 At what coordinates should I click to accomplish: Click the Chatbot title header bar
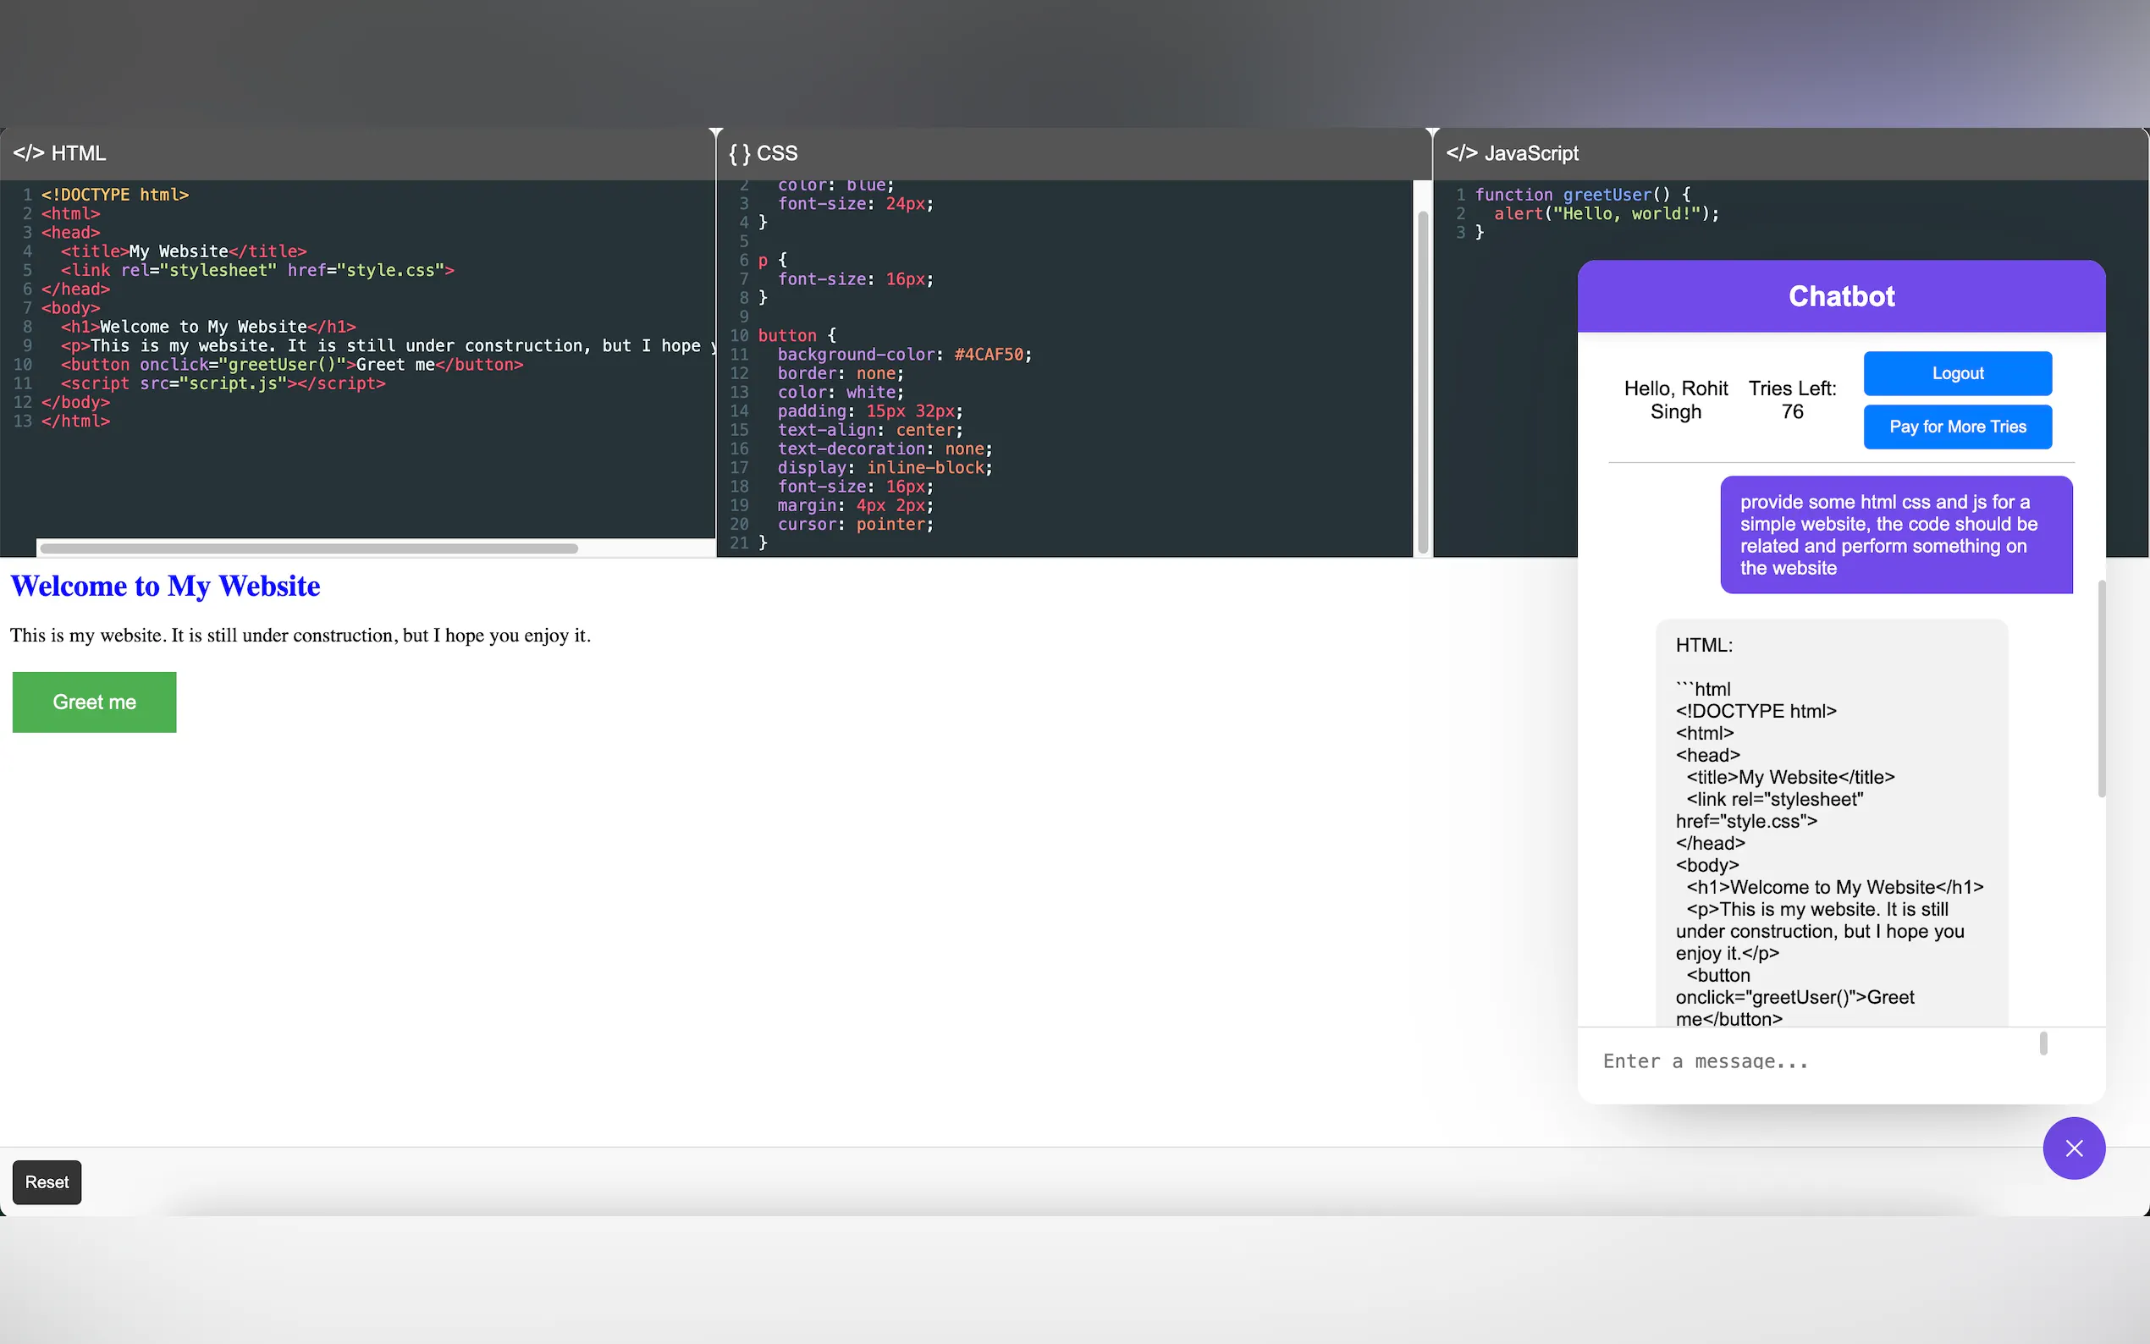[1841, 296]
